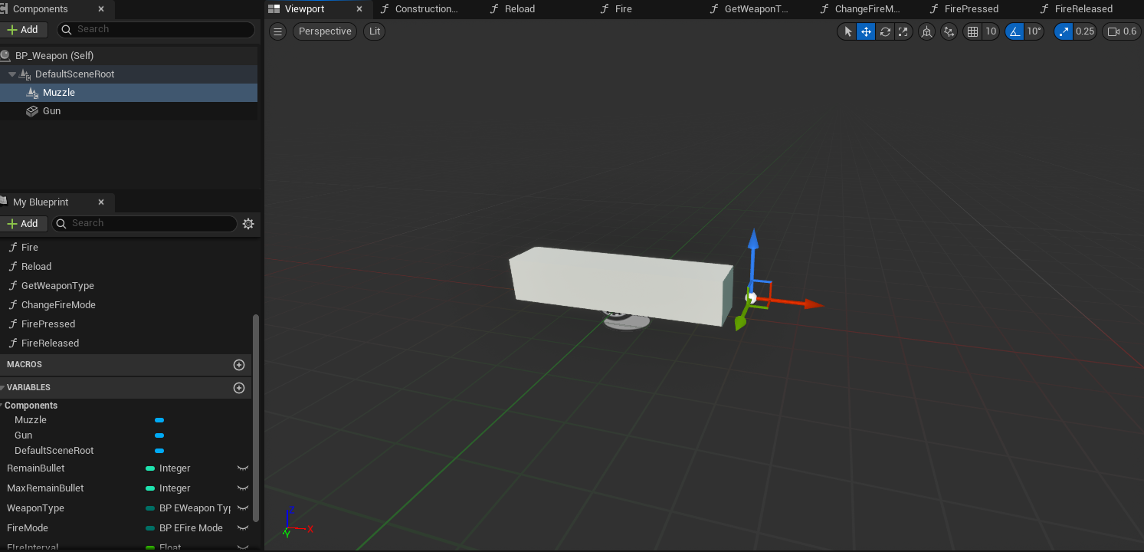Toggle FireMode variable visibility eye

[243, 528]
